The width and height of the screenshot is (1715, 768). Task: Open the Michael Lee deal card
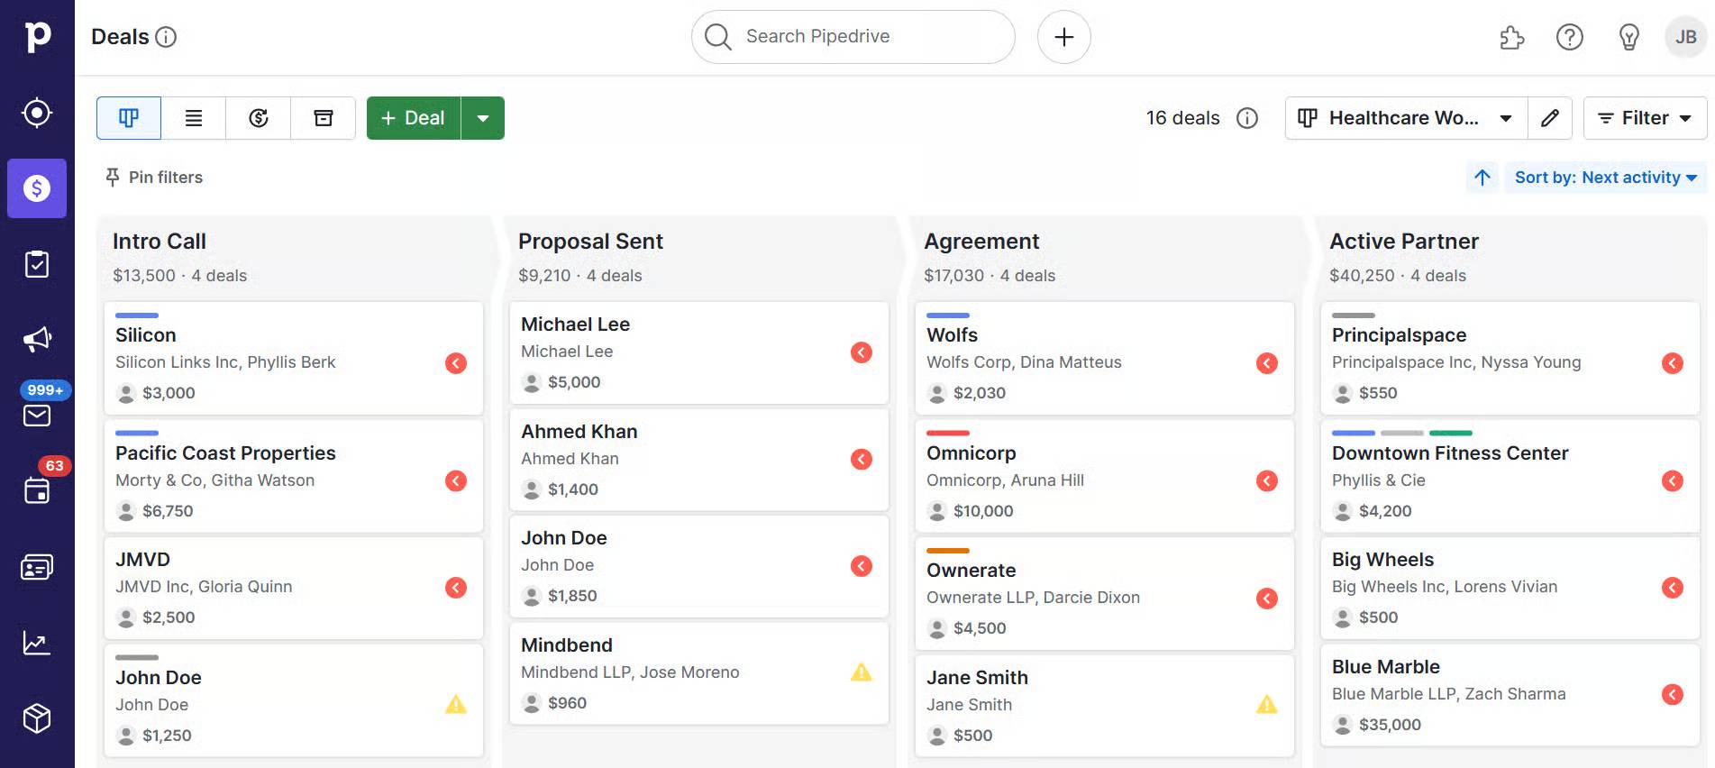pos(699,352)
